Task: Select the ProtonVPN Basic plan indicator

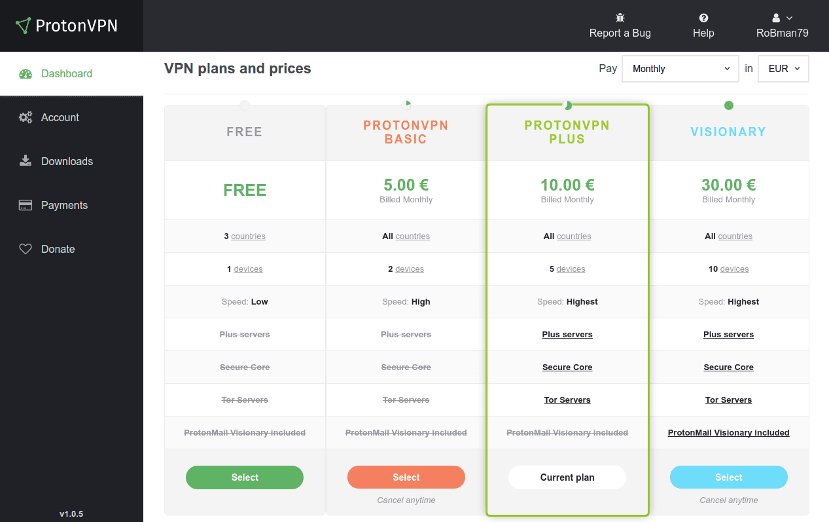Action: 406,104
